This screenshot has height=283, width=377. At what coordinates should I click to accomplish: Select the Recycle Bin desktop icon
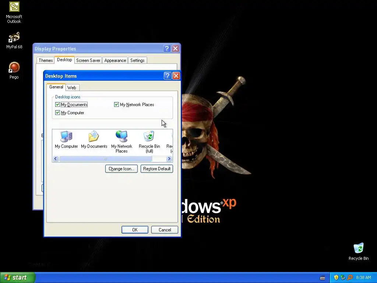(x=359, y=251)
